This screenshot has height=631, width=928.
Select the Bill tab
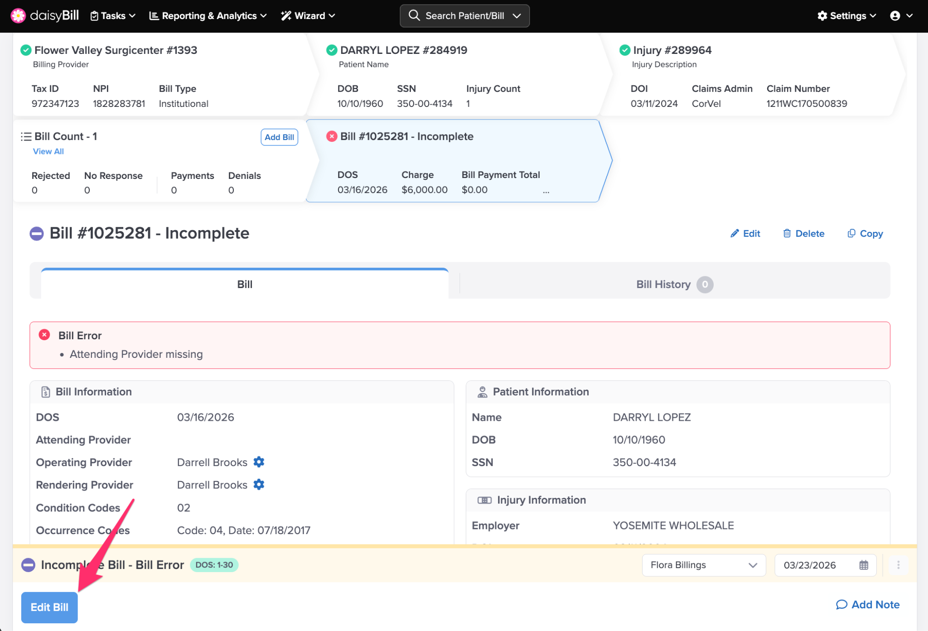[245, 284]
